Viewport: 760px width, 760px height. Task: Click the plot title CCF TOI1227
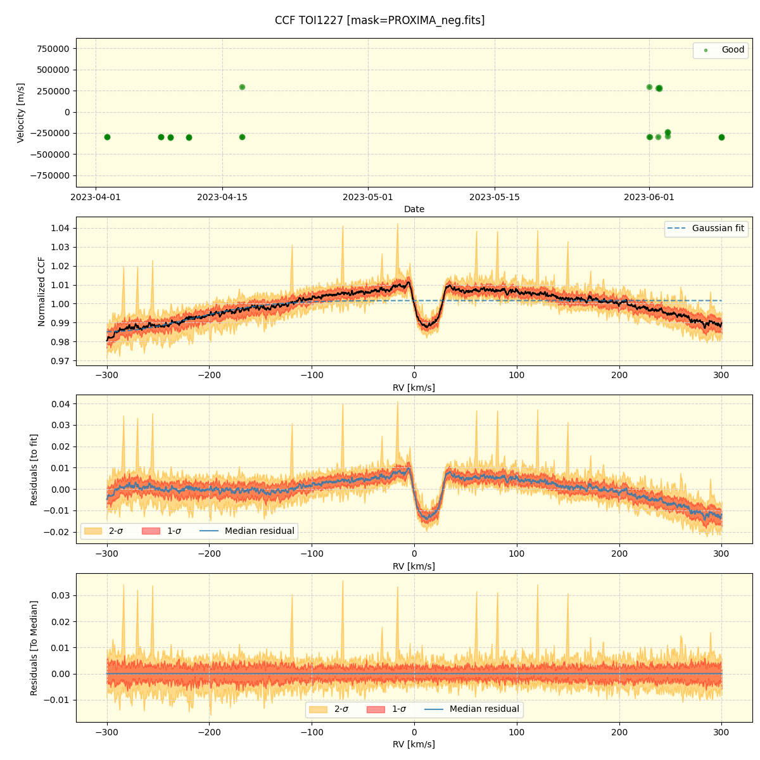[379, 20]
